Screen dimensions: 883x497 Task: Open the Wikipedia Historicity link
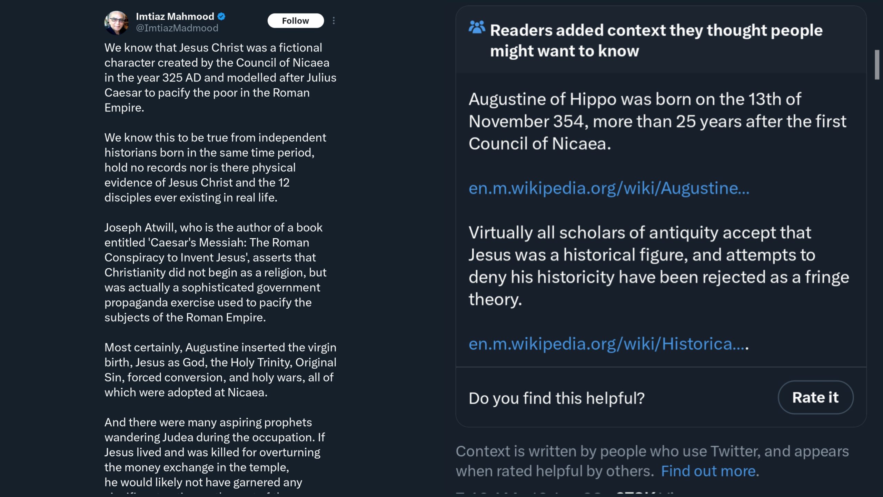(608, 344)
